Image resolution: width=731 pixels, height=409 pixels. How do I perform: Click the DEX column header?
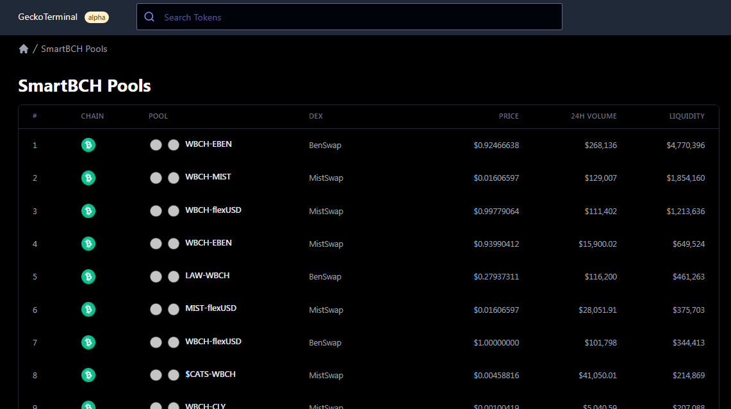316,116
